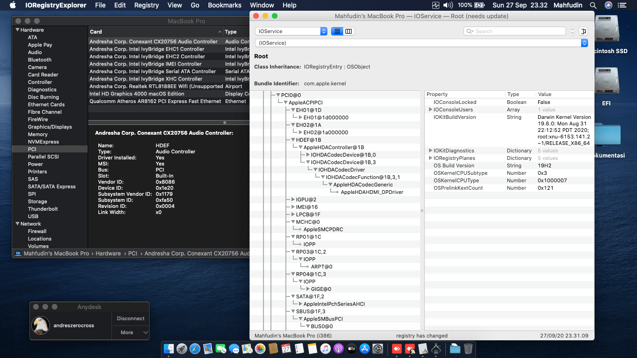637x358 pixels.
Task: Expand the IGPU@2 node
Action: pyautogui.click(x=293, y=200)
